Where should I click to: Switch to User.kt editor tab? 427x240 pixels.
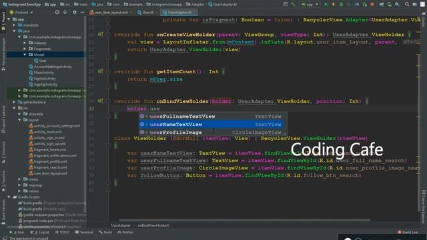click(147, 13)
